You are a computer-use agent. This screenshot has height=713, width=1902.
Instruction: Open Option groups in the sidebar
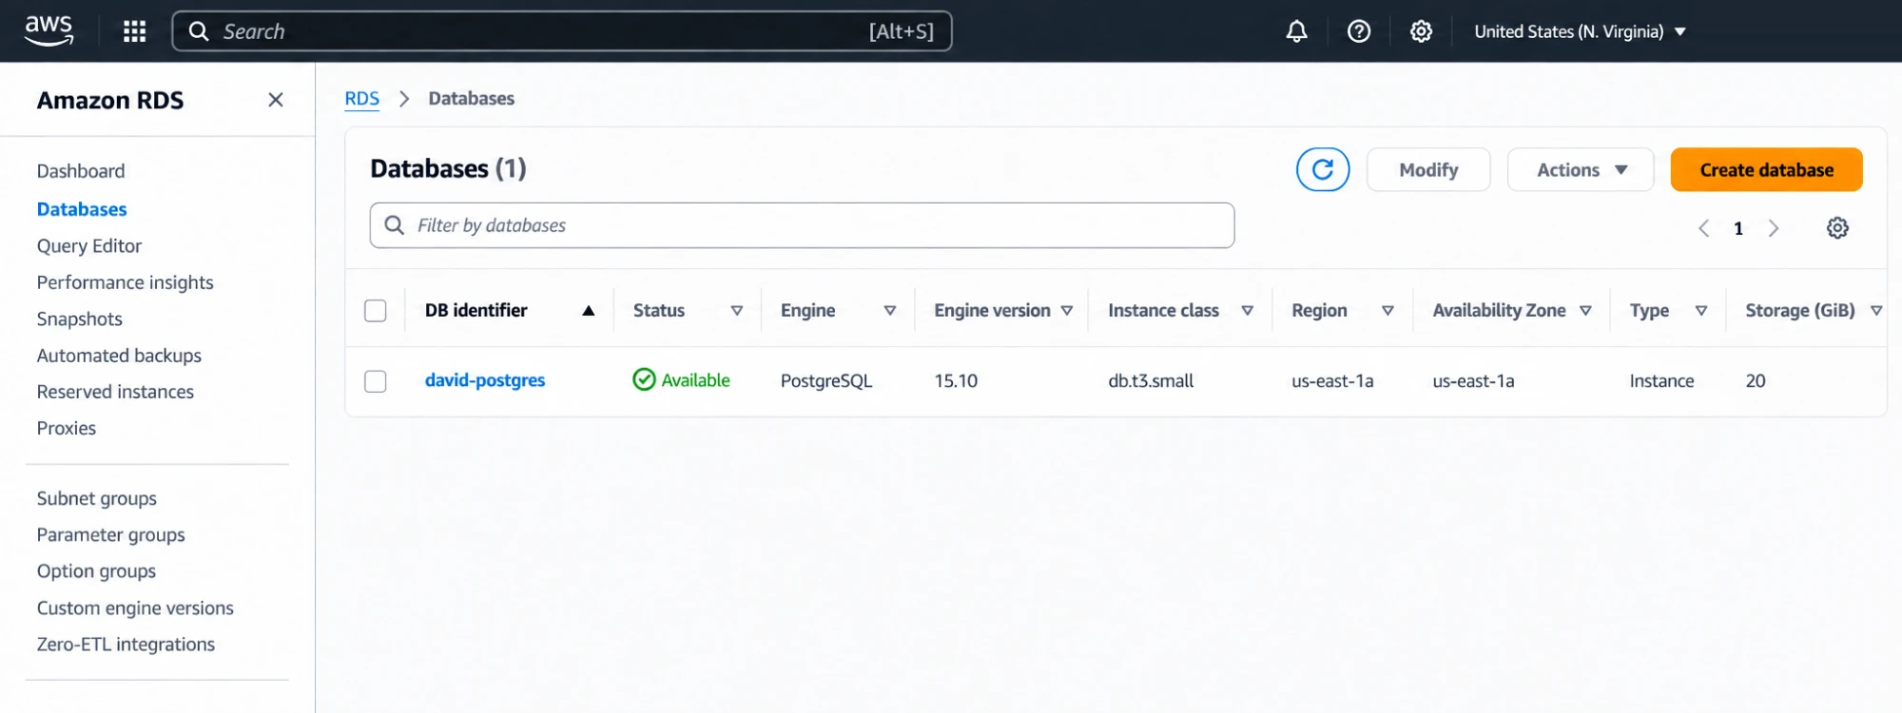click(x=96, y=571)
